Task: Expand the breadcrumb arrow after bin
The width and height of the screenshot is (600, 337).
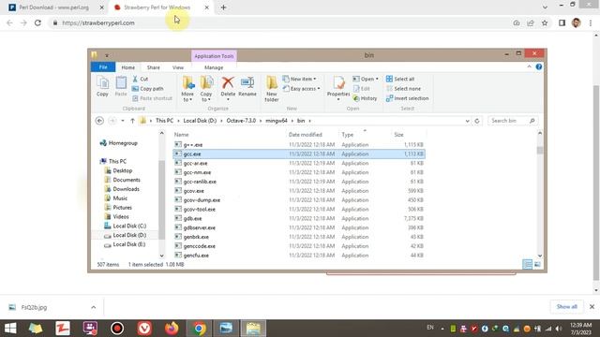Action: 309,121
